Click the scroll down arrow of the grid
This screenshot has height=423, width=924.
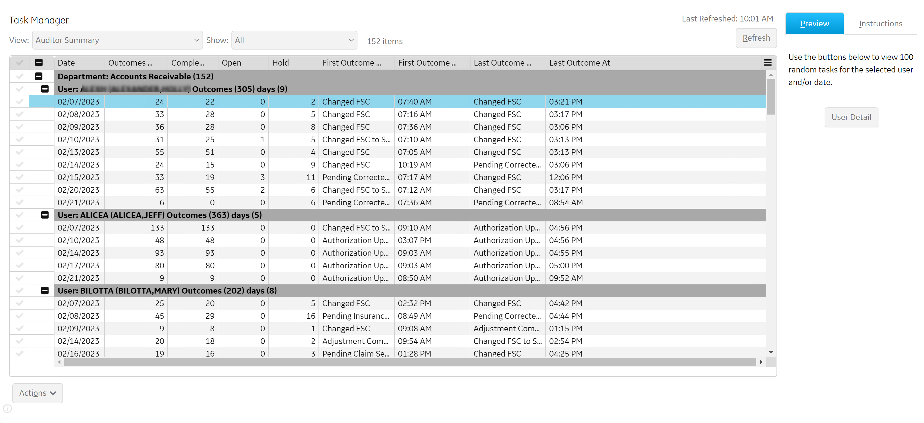tap(771, 352)
